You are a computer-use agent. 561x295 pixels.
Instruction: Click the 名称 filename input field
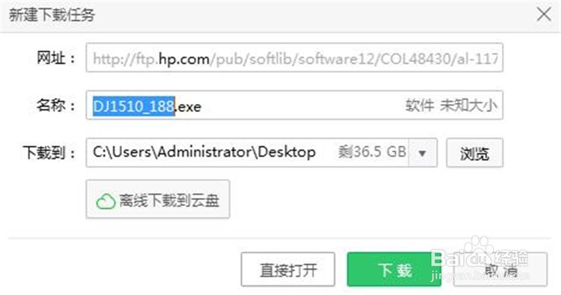[295, 106]
